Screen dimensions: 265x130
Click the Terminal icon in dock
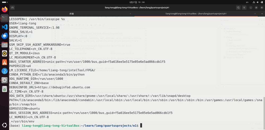coord(4,18)
